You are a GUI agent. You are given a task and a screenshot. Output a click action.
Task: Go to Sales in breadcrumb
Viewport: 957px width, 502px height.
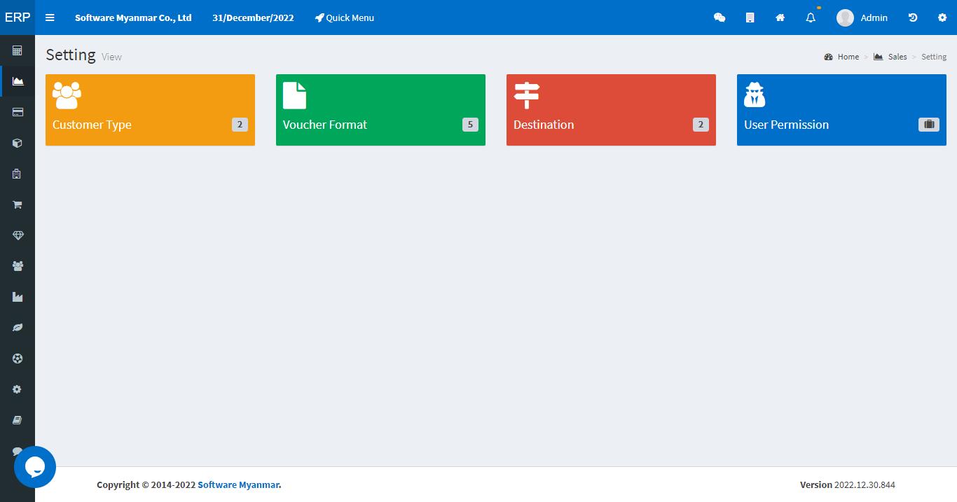tap(897, 57)
